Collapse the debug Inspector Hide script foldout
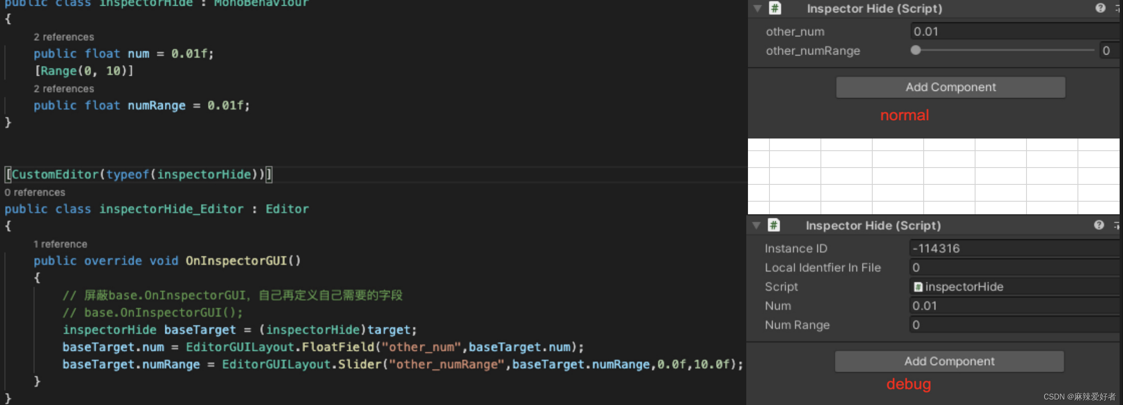The height and width of the screenshot is (405, 1123). [x=756, y=225]
